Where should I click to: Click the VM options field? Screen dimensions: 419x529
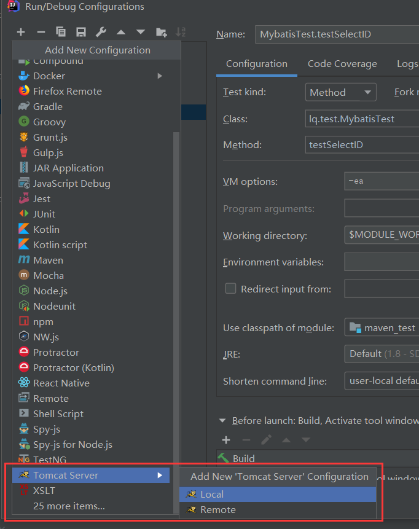(x=382, y=181)
